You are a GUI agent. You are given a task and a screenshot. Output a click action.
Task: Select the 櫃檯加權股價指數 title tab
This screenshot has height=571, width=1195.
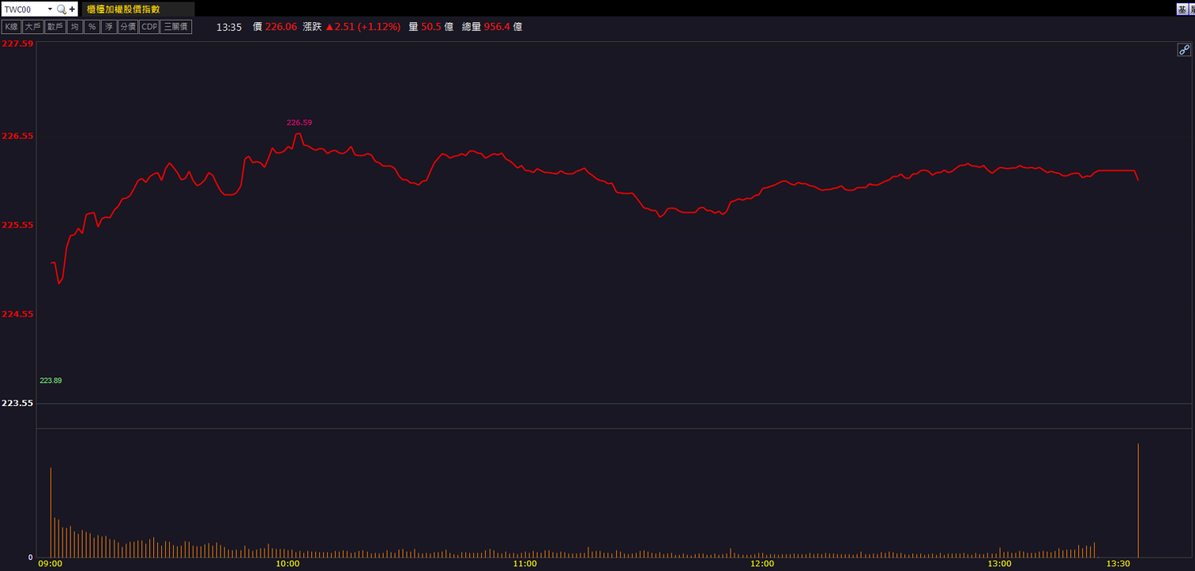pos(137,10)
